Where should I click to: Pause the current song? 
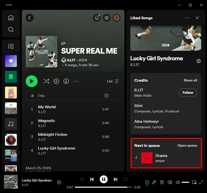point(103,179)
